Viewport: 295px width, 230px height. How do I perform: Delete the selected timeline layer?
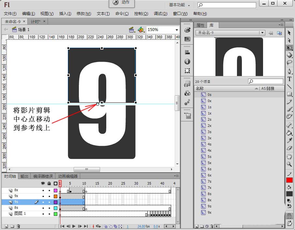pos(18,226)
